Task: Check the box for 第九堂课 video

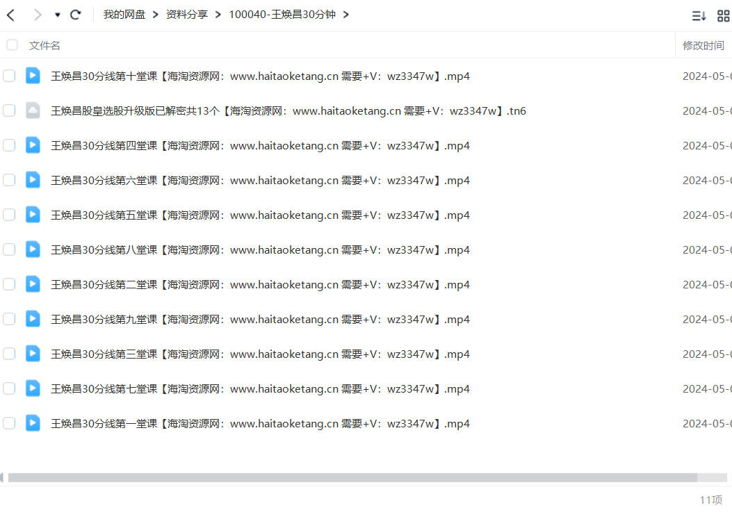Action: (x=9, y=319)
